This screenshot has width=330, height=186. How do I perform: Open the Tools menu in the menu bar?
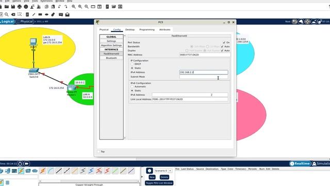pos(35,1)
